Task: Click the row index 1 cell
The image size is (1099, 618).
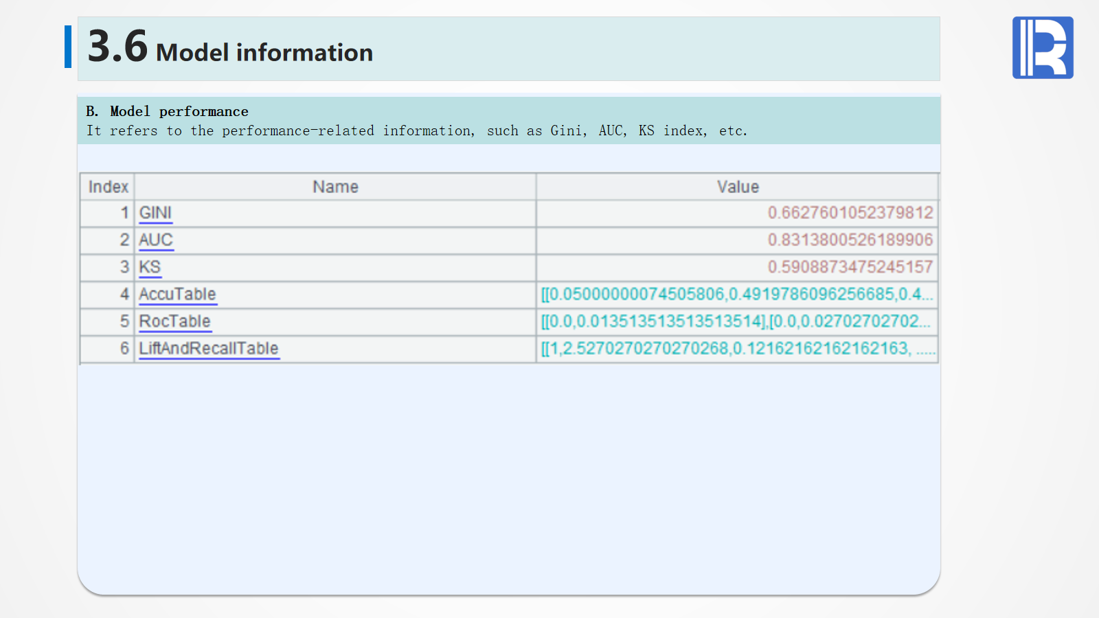Action: 124,213
